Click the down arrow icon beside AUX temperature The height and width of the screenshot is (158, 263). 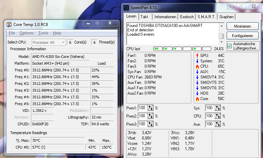point(197,72)
